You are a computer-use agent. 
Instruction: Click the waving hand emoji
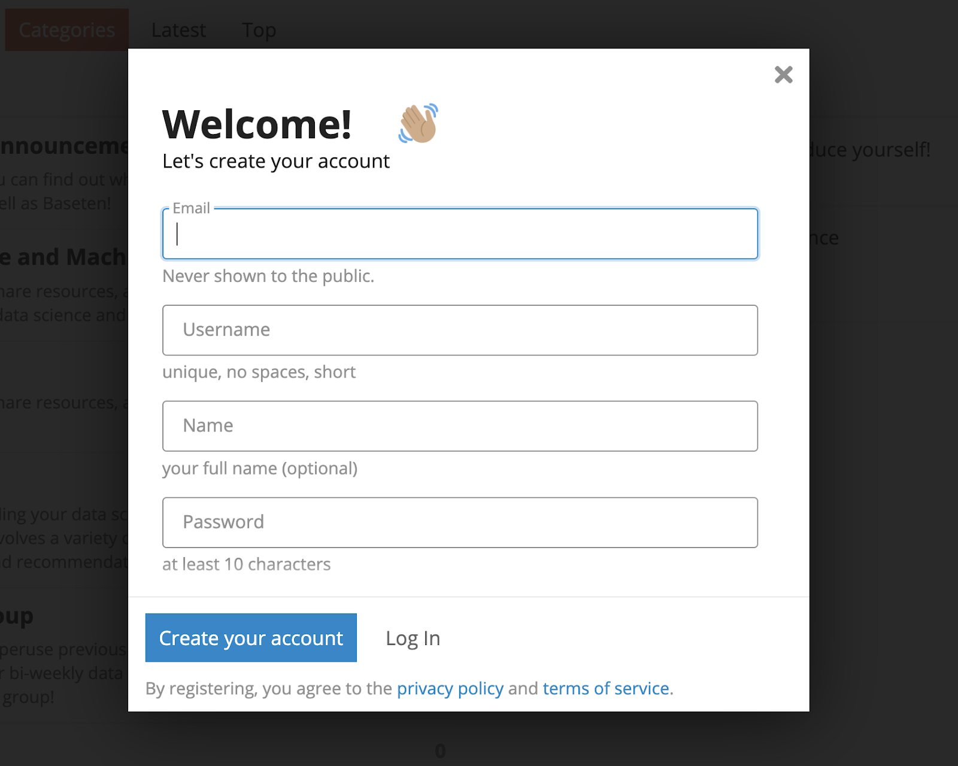pos(419,123)
